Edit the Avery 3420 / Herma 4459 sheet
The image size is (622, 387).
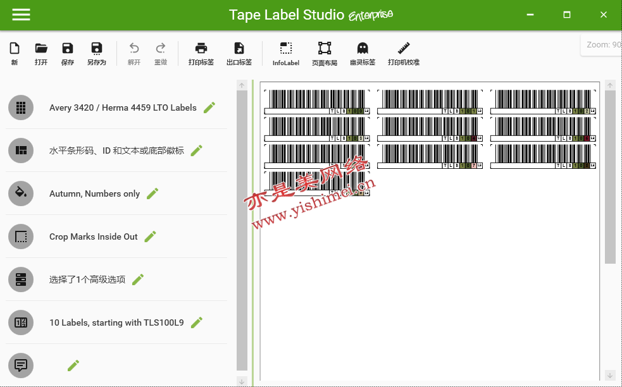209,107
